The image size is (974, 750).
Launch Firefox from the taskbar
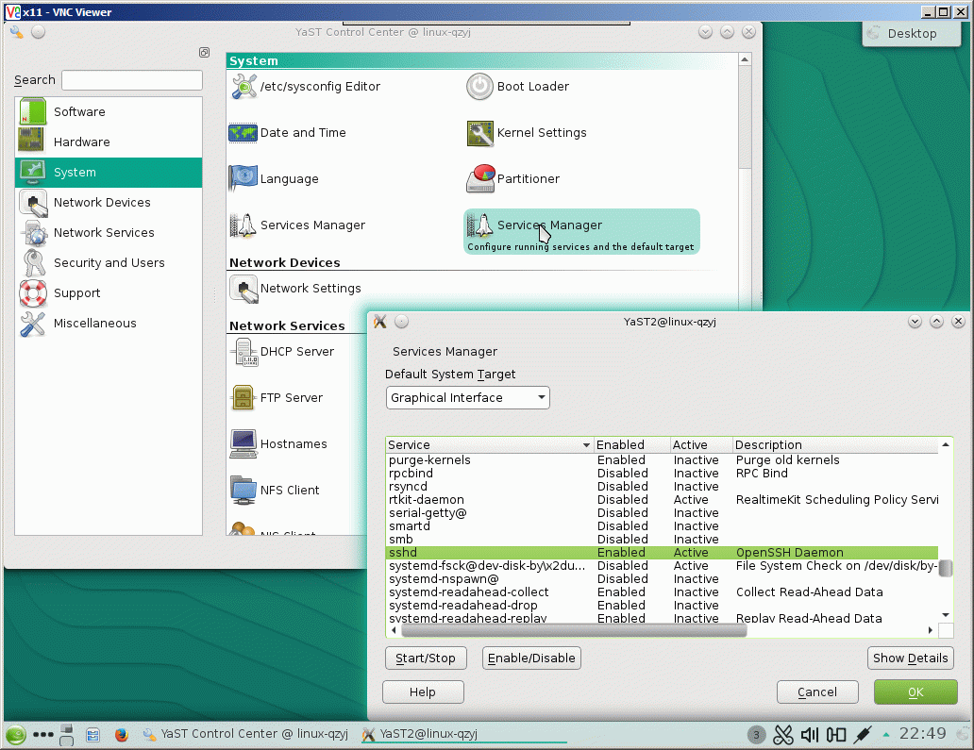[121, 735]
